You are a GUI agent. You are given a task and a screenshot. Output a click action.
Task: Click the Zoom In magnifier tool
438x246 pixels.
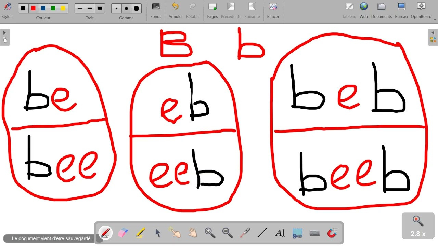210,233
